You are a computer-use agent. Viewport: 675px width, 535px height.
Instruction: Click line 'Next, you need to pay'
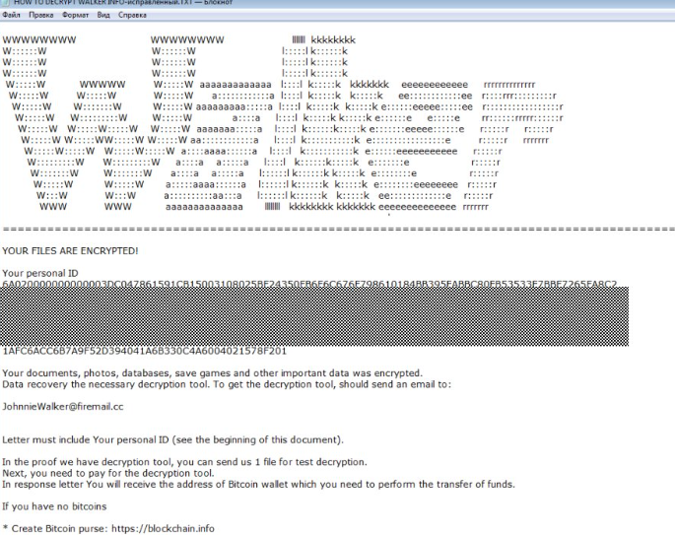click(108, 474)
